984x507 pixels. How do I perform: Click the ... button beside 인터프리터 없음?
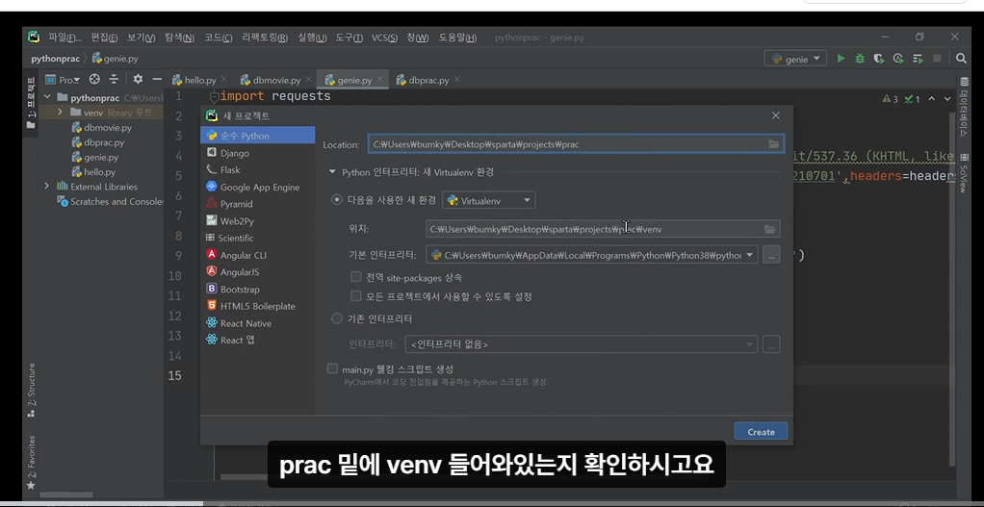click(x=771, y=344)
